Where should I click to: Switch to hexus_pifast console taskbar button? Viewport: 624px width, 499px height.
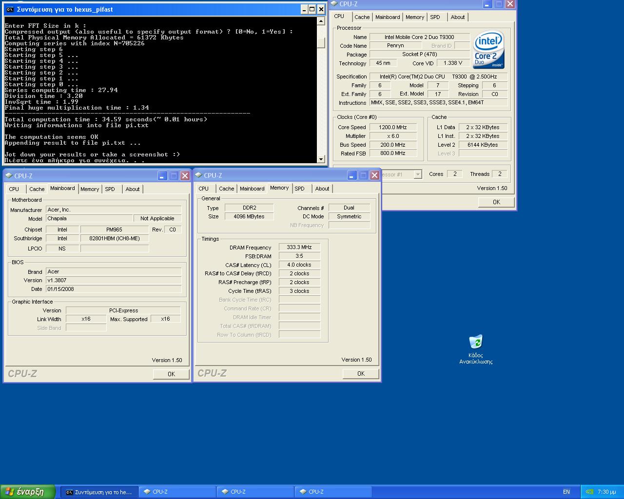pos(99,492)
